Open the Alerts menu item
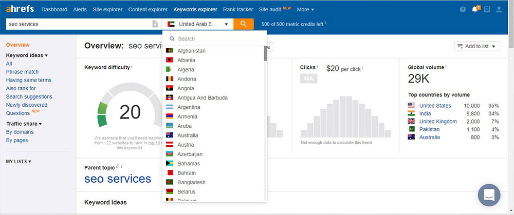 coord(80,9)
